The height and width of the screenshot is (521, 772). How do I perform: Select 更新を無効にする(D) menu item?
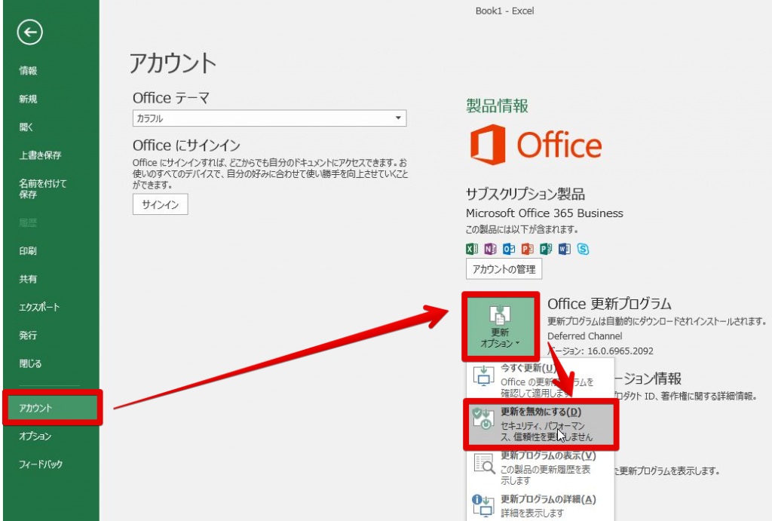541,424
